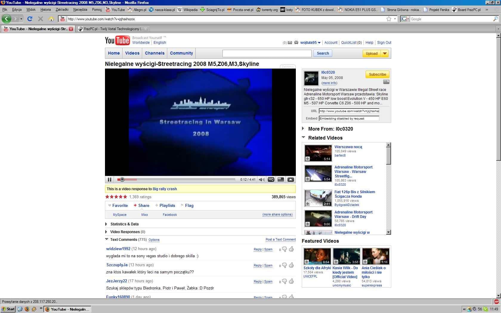Screen dimensions: 501x313
Task: Click the video progress seek bar
Action: [x=176, y=179]
